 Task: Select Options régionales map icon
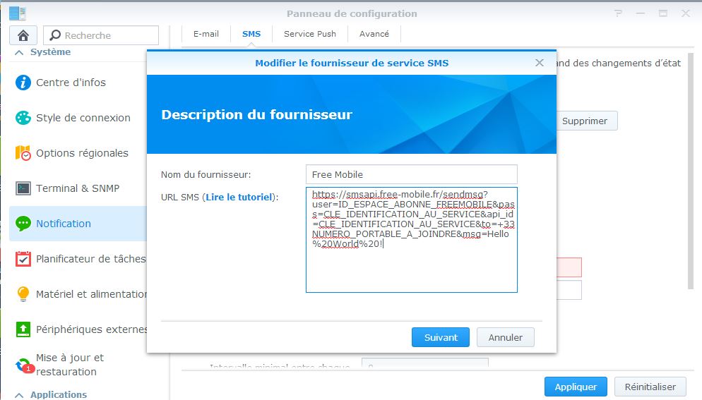[23, 153]
